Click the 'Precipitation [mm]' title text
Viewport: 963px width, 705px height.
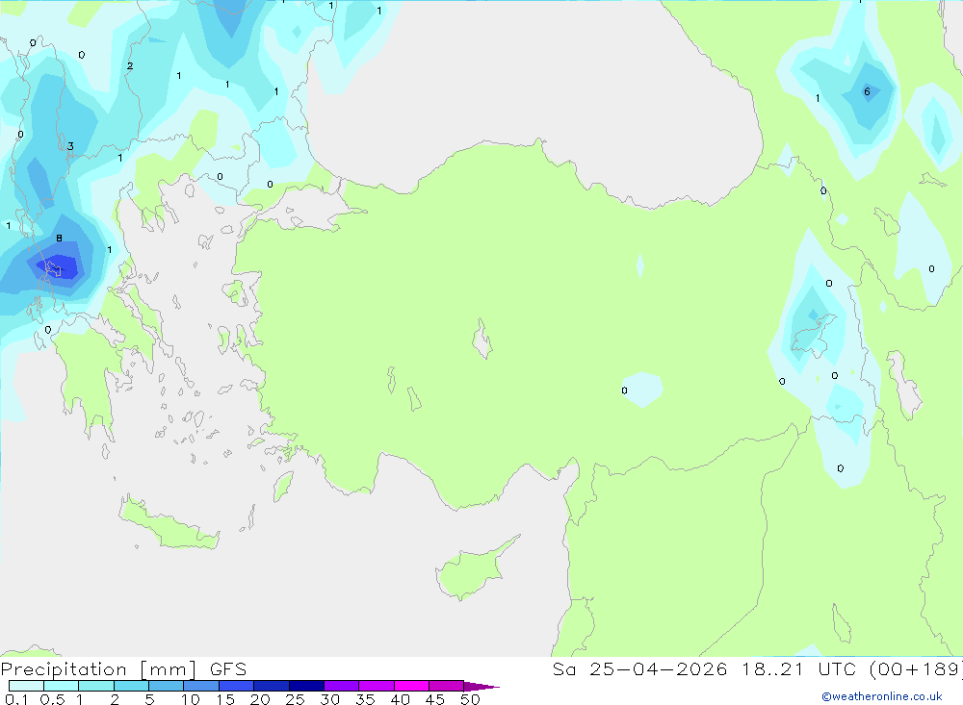pyautogui.click(x=99, y=669)
